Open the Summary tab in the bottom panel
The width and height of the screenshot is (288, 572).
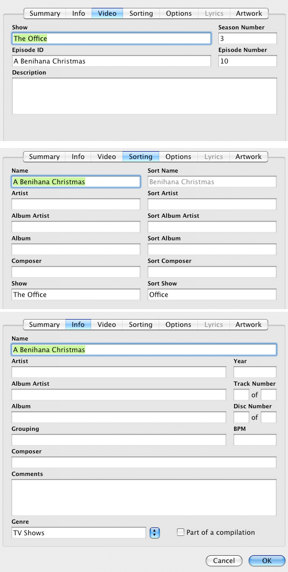tap(45, 324)
